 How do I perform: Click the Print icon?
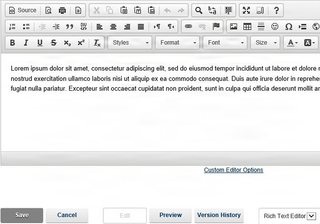[62, 10]
